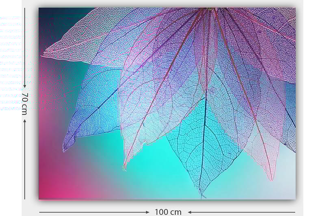Click the left-pointing arrowhead after 100 cm
The width and height of the screenshot is (325, 216).
point(190,212)
